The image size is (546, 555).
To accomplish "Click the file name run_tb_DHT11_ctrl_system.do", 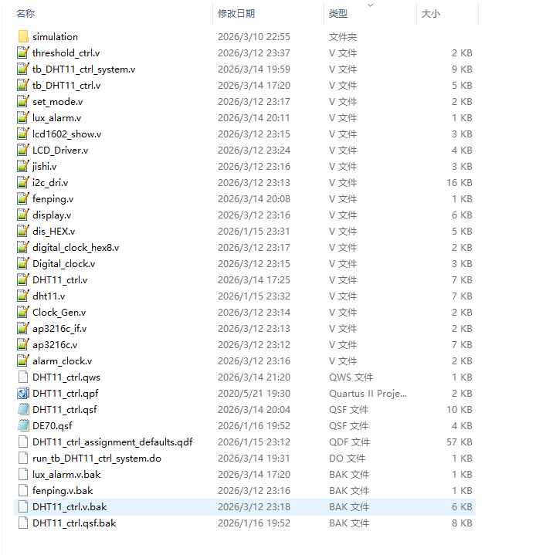I will point(97,458).
